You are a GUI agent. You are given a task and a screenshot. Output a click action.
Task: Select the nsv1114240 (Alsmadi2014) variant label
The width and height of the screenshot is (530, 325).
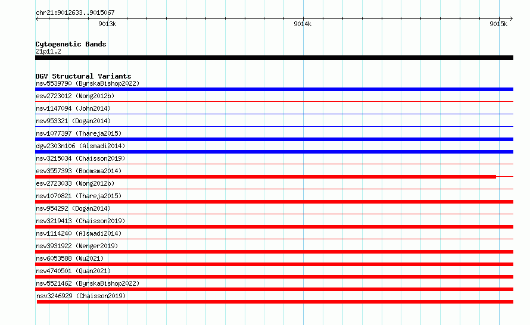(79, 233)
